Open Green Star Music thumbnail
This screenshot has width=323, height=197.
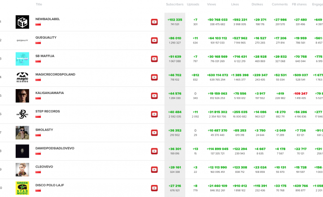pos(22,188)
